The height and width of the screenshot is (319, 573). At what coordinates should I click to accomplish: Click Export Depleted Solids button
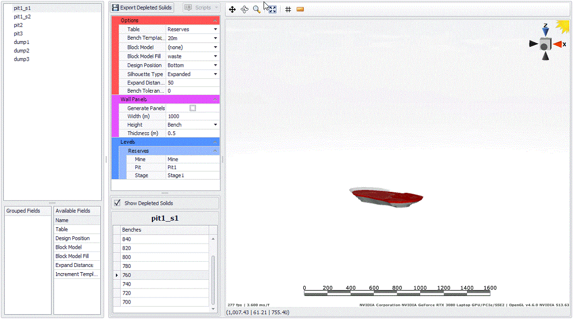coord(142,8)
